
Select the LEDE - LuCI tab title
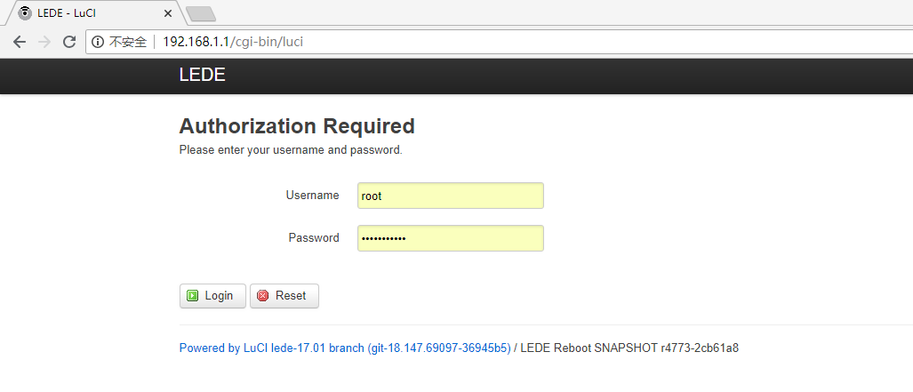click(67, 12)
